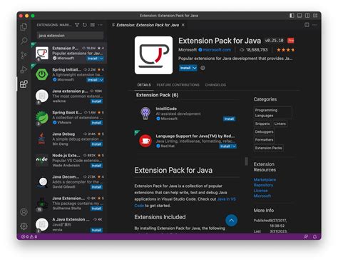This screenshot has height=262, width=338.
Task: Open the Microsoft link under Extension Resources
Action: point(262,196)
